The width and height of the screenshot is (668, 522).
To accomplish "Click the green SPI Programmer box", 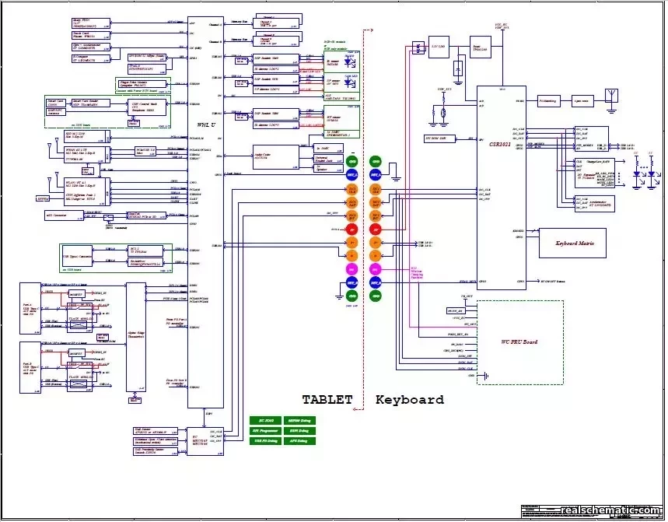I will 266,431.
